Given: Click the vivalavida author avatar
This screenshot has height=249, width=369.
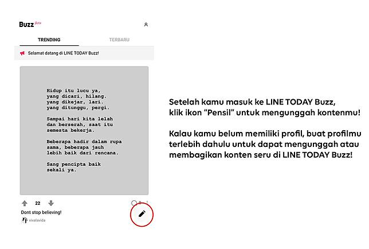Looking at the screenshot, I should 25,220.
